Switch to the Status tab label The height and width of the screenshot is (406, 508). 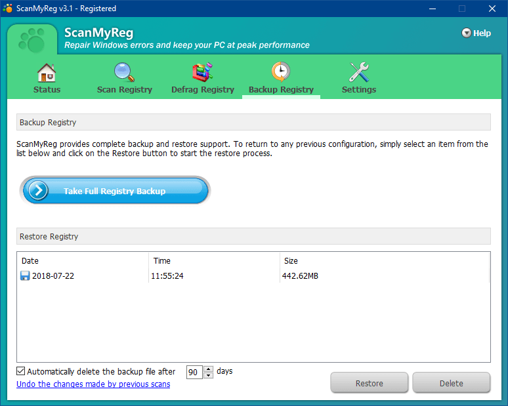47,90
